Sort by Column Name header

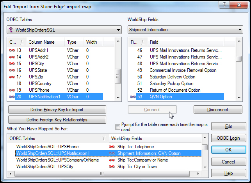click(45, 42)
